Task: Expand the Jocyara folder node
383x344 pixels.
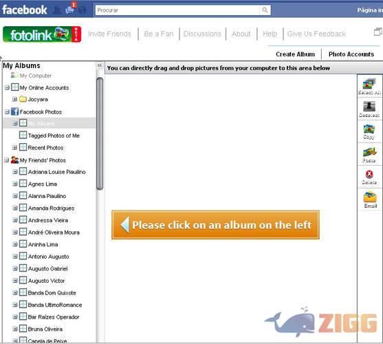Action: [x=14, y=99]
